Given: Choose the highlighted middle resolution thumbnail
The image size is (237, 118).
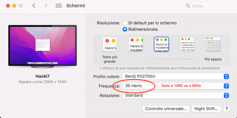Looking at the screenshot, I should pyautogui.click(x=161, y=45).
